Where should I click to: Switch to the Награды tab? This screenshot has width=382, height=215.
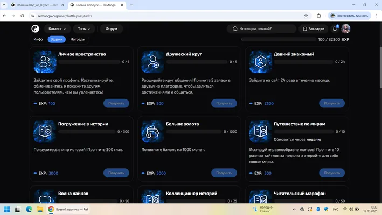[x=78, y=39]
